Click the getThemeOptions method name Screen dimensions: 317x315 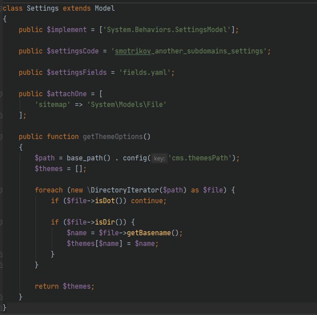113,137
